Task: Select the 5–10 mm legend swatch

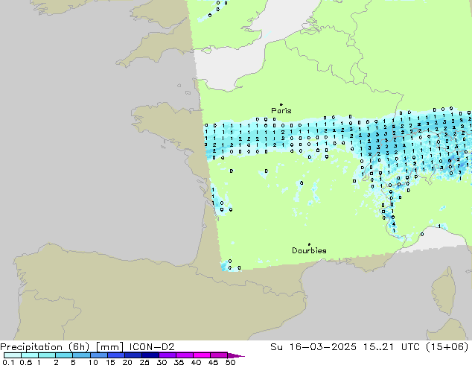Action: click(81, 355)
